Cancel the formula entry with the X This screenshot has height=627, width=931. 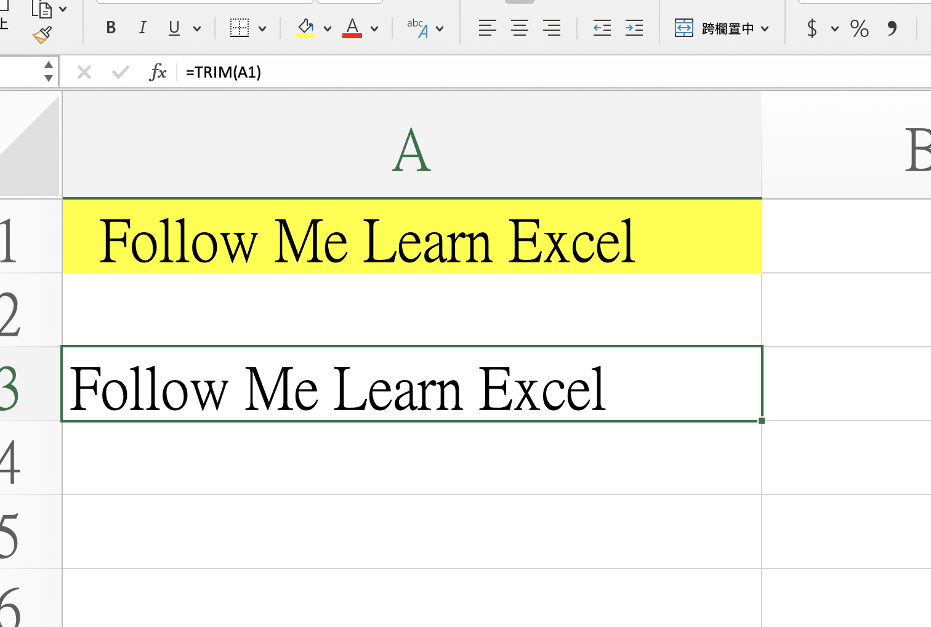coord(84,72)
